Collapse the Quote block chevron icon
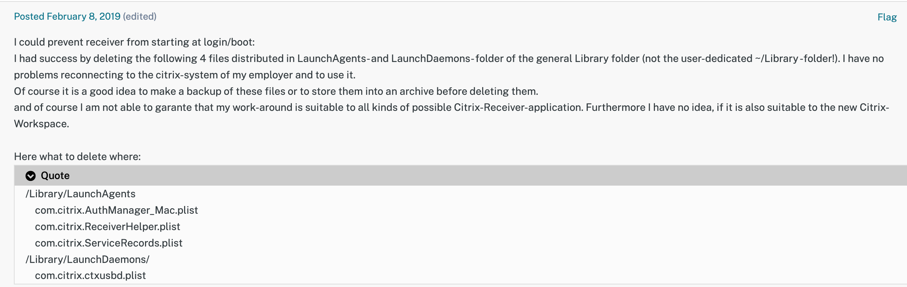The height and width of the screenshot is (287, 907). [31, 176]
